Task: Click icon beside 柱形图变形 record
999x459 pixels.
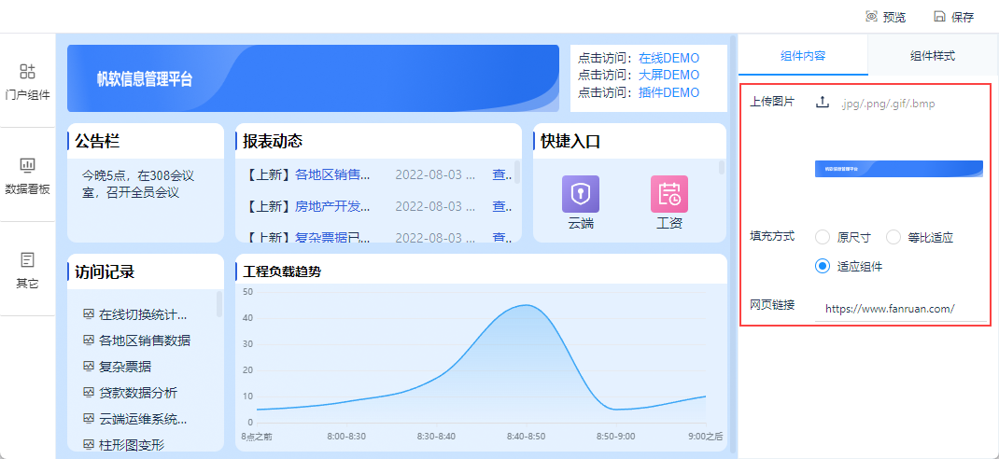Action: (x=89, y=444)
